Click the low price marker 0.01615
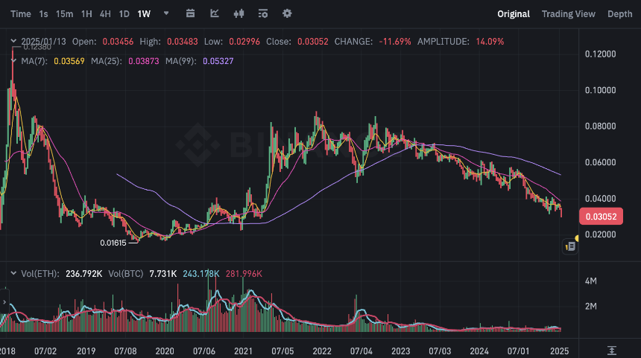Image resolution: width=641 pixels, height=358 pixels. pos(113,243)
